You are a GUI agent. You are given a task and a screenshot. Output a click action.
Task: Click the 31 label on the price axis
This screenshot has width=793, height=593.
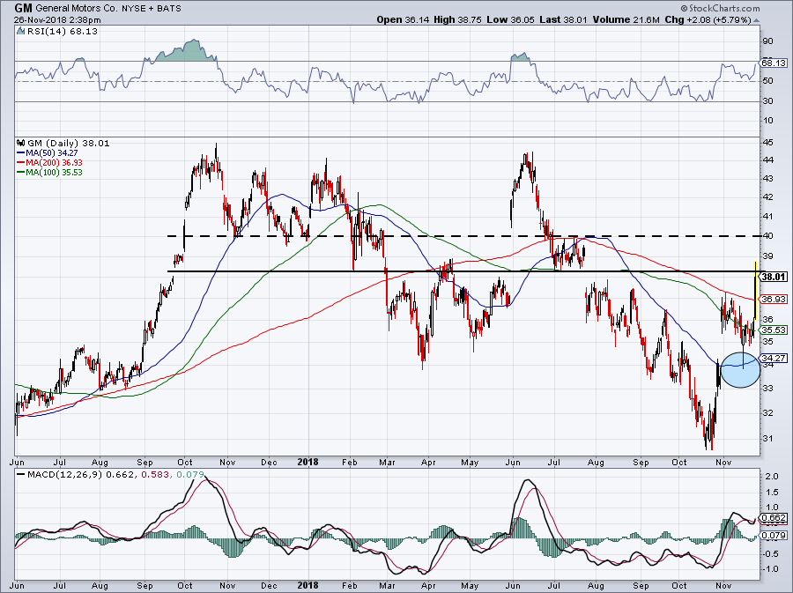coord(767,438)
